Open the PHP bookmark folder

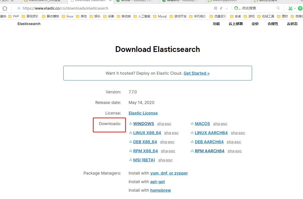(14, 16)
